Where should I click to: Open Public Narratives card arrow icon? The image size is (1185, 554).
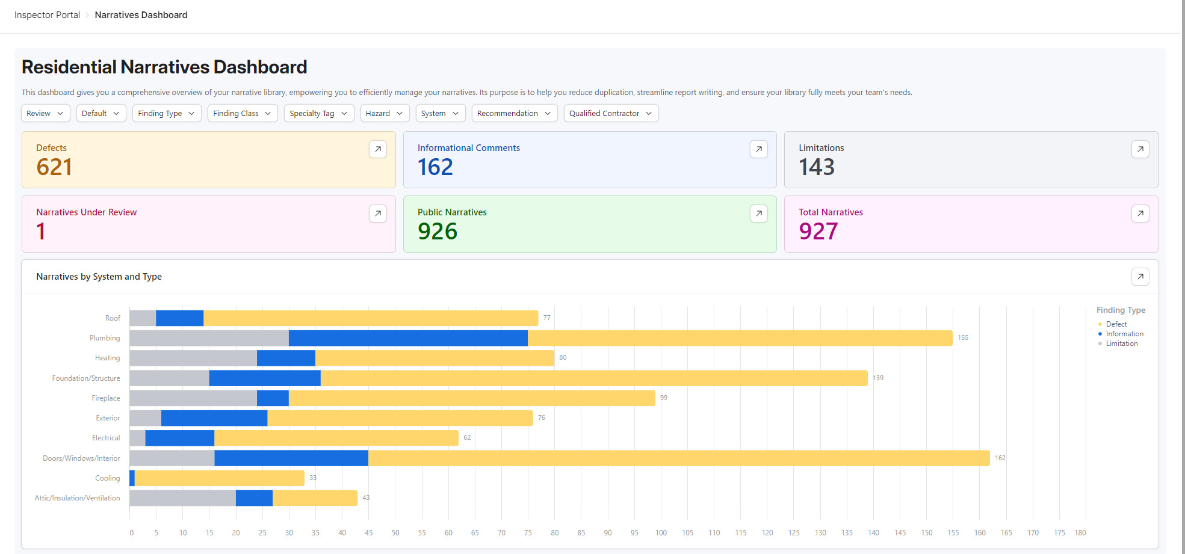[758, 214]
